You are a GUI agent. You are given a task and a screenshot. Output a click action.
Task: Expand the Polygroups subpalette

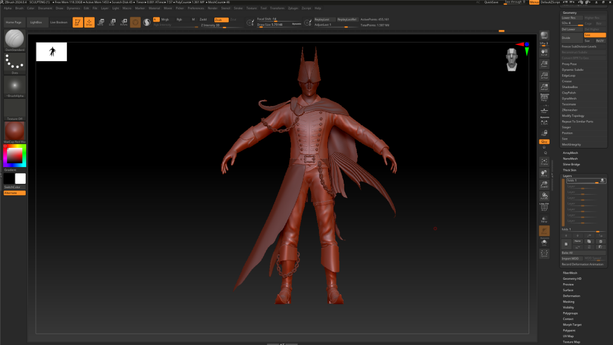tap(570, 313)
